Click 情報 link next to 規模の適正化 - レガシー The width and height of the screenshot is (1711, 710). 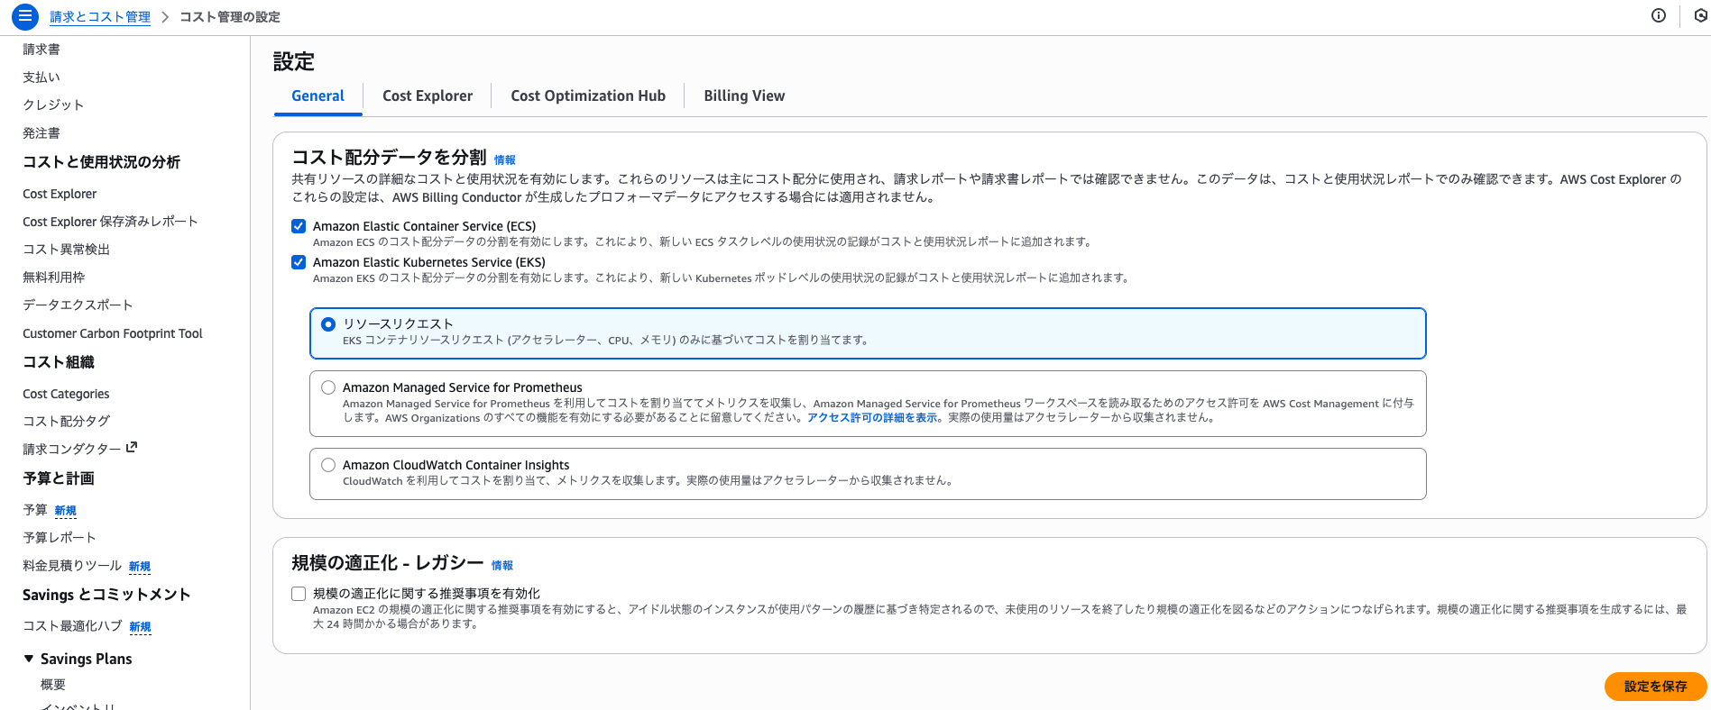click(502, 565)
